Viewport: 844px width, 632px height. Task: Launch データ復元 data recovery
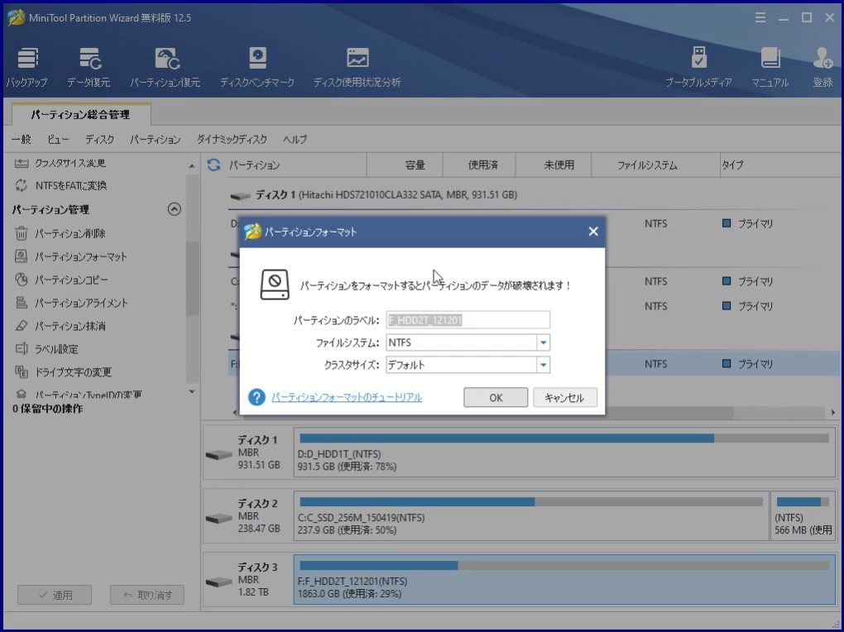coord(89,67)
